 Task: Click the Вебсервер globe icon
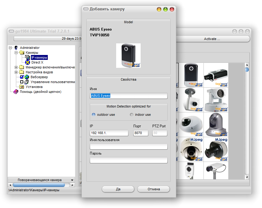(27, 77)
